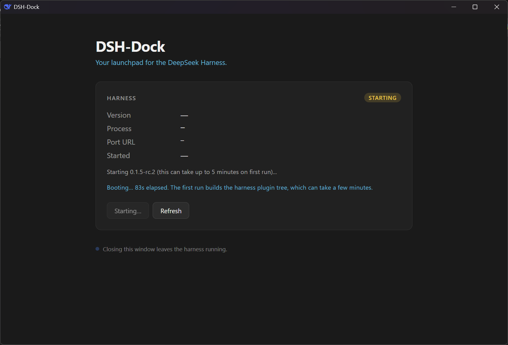Image resolution: width=508 pixels, height=345 pixels.
Task: Click the 'Booting... 83s elapsed' progress message
Action: [x=240, y=188]
